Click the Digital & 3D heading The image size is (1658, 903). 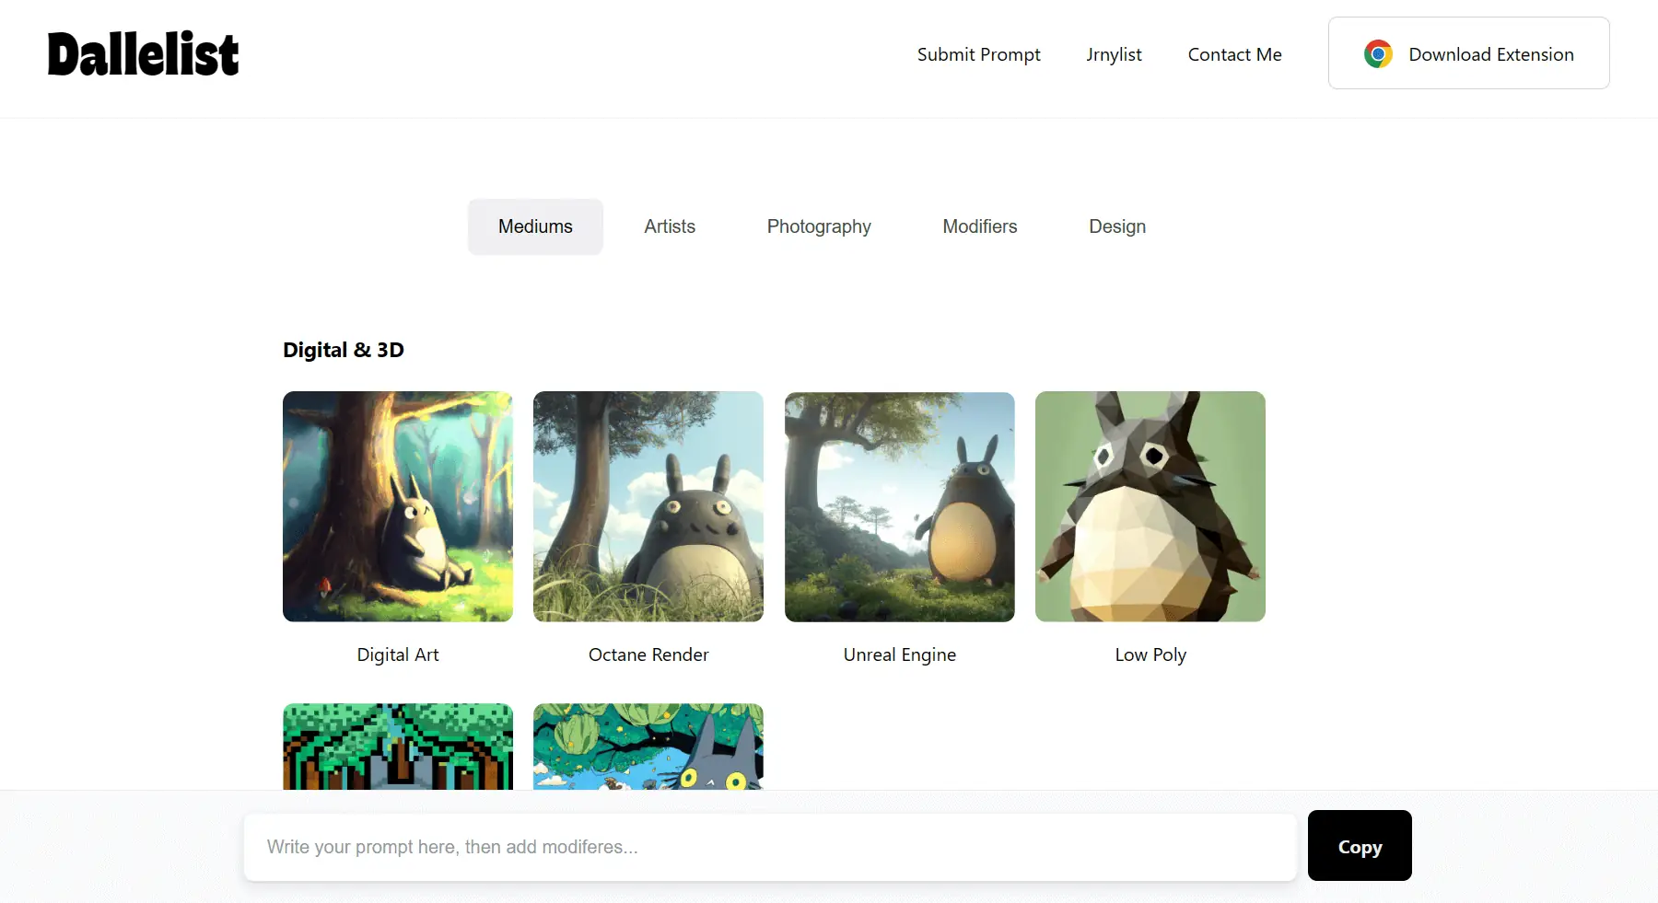pyautogui.click(x=344, y=350)
